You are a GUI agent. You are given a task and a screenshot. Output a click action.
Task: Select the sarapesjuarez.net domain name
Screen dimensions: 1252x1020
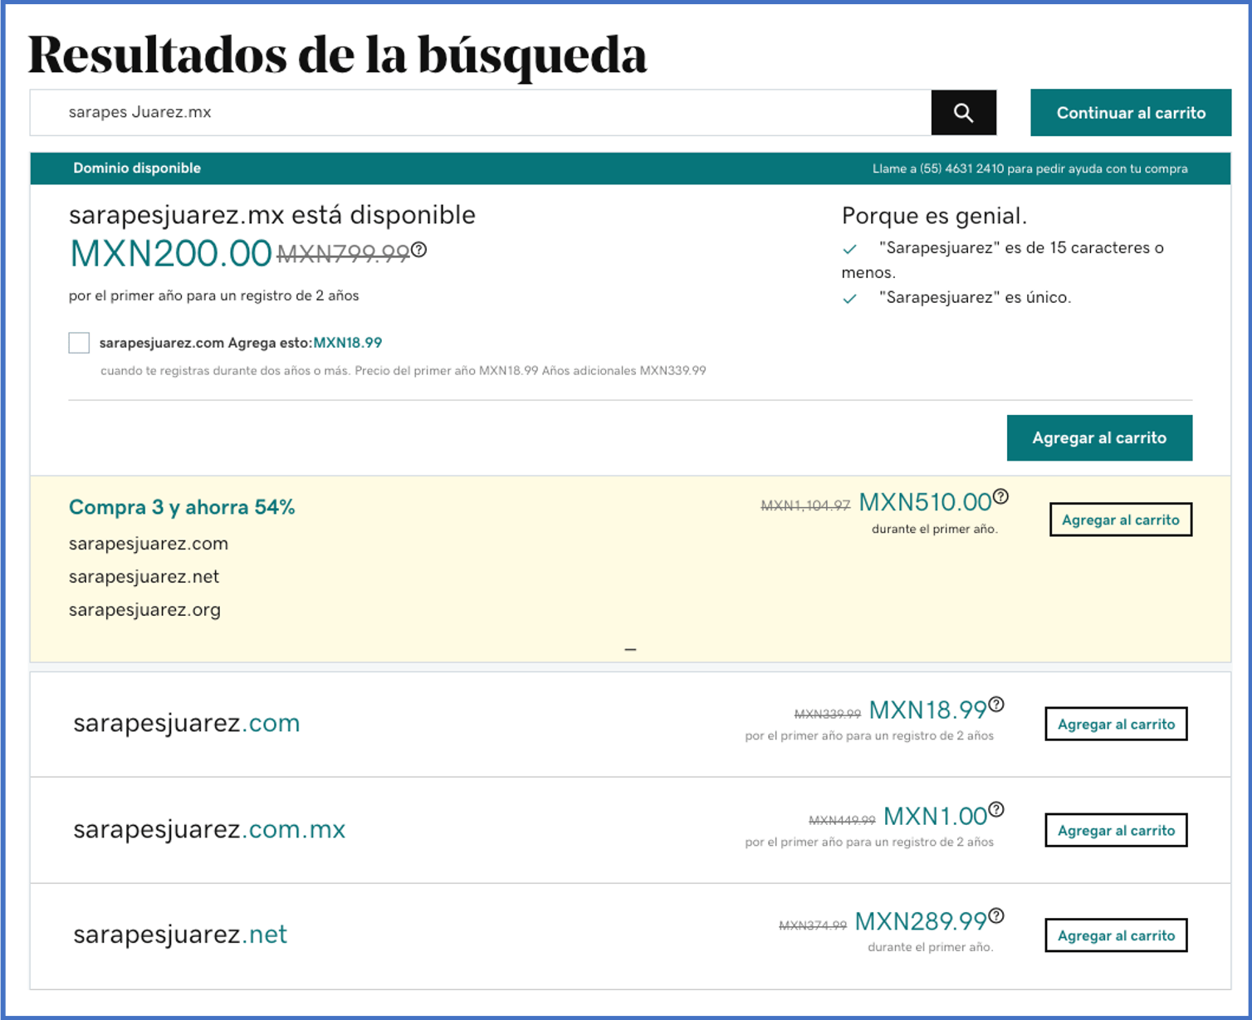click(x=180, y=934)
